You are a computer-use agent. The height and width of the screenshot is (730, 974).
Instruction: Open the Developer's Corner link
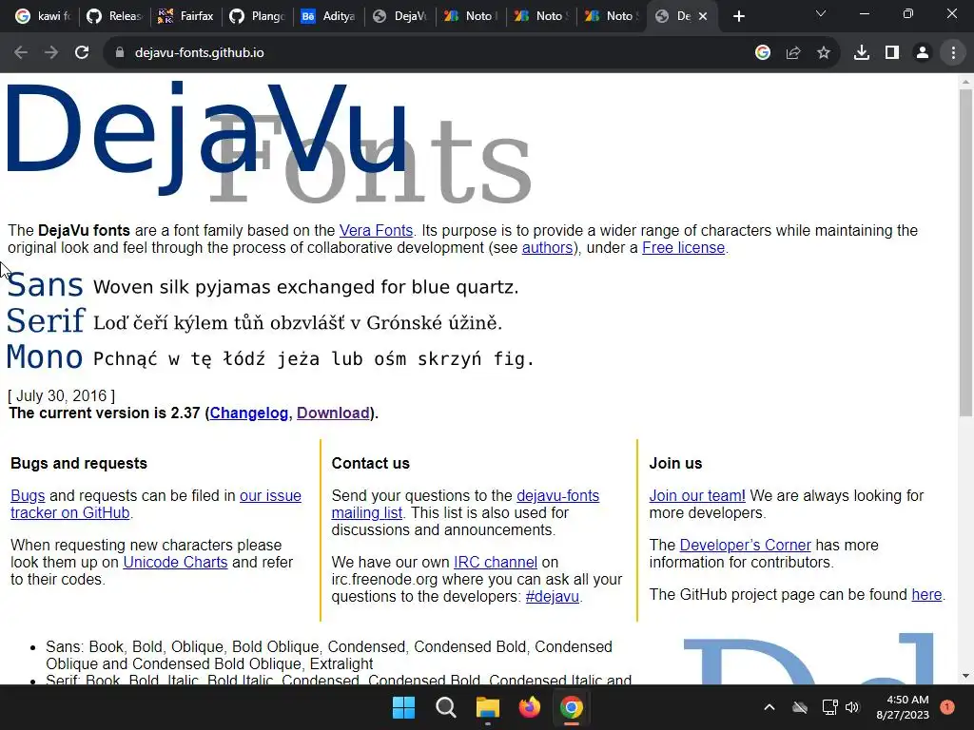point(746,545)
